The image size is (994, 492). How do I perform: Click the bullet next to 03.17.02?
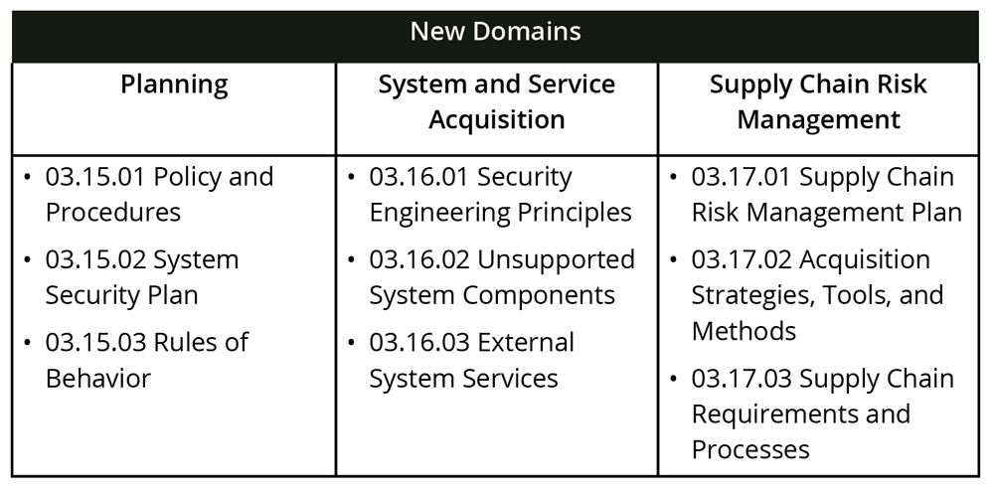click(x=673, y=260)
